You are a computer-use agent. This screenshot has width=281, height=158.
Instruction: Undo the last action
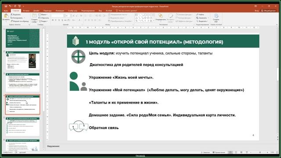tap(10, 6)
